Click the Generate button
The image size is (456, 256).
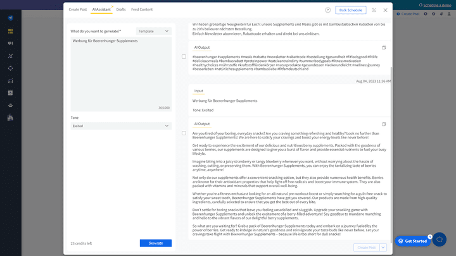point(156,243)
